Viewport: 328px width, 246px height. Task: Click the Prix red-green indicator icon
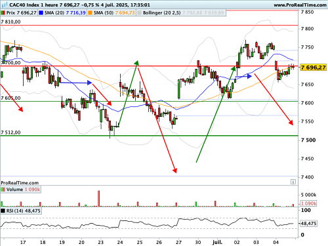coord(3,13)
